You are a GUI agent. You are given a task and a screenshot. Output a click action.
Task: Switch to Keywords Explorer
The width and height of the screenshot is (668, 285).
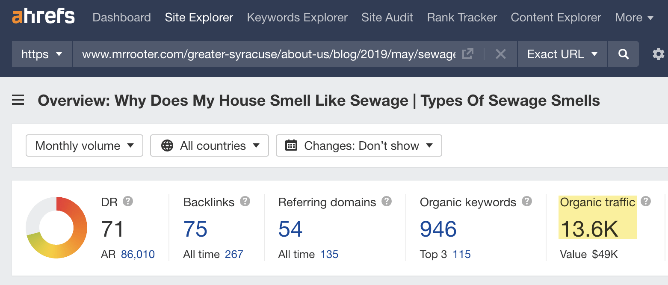pos(297,18)
